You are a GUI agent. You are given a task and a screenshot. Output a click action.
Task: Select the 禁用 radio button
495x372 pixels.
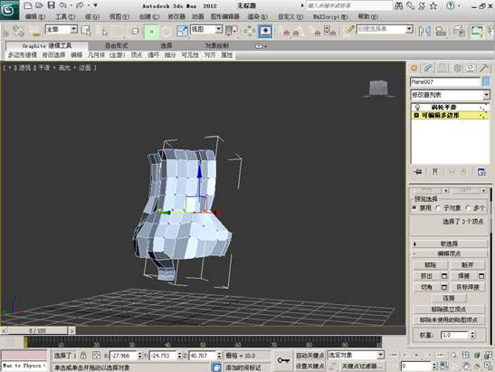(x=415, y=208)
